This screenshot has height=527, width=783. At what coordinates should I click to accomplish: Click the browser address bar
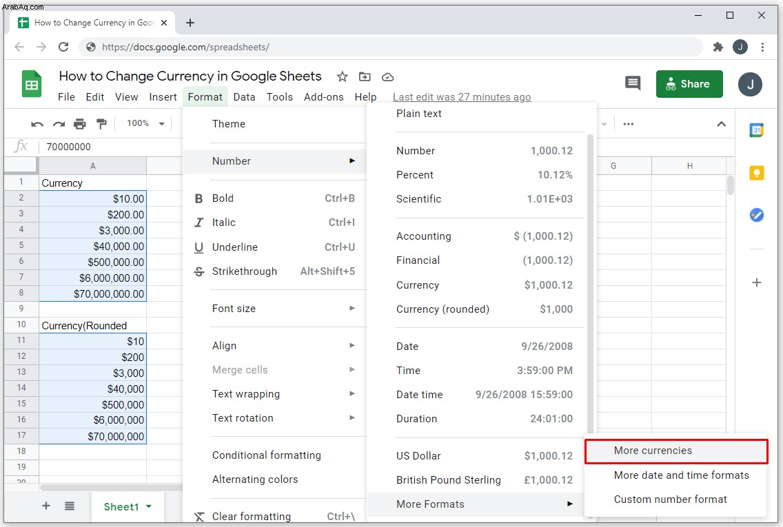[391, 47]
